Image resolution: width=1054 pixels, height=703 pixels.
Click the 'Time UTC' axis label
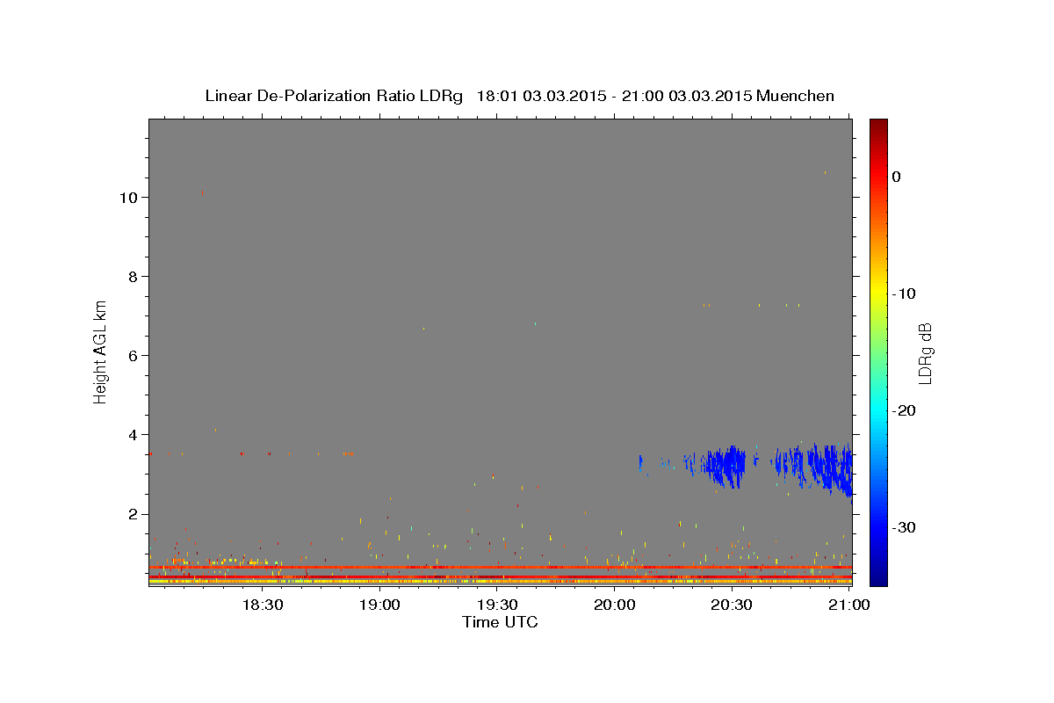point(500,622)
